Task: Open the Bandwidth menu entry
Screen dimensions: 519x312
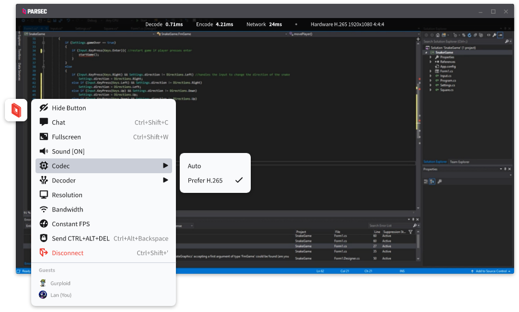Action: [x=104, y=209]
